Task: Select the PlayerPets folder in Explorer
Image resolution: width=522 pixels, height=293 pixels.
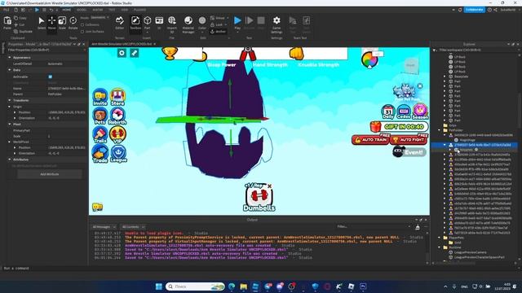Action: tap(453, 238)
